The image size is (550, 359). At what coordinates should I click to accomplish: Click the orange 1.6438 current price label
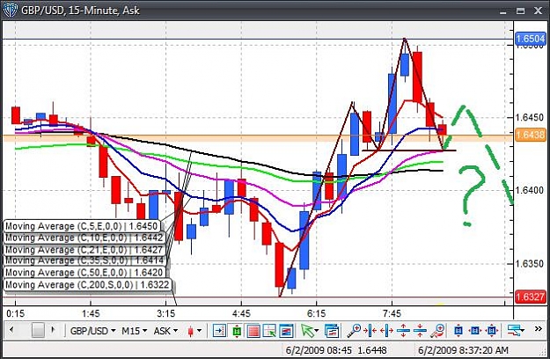[531, 135]
